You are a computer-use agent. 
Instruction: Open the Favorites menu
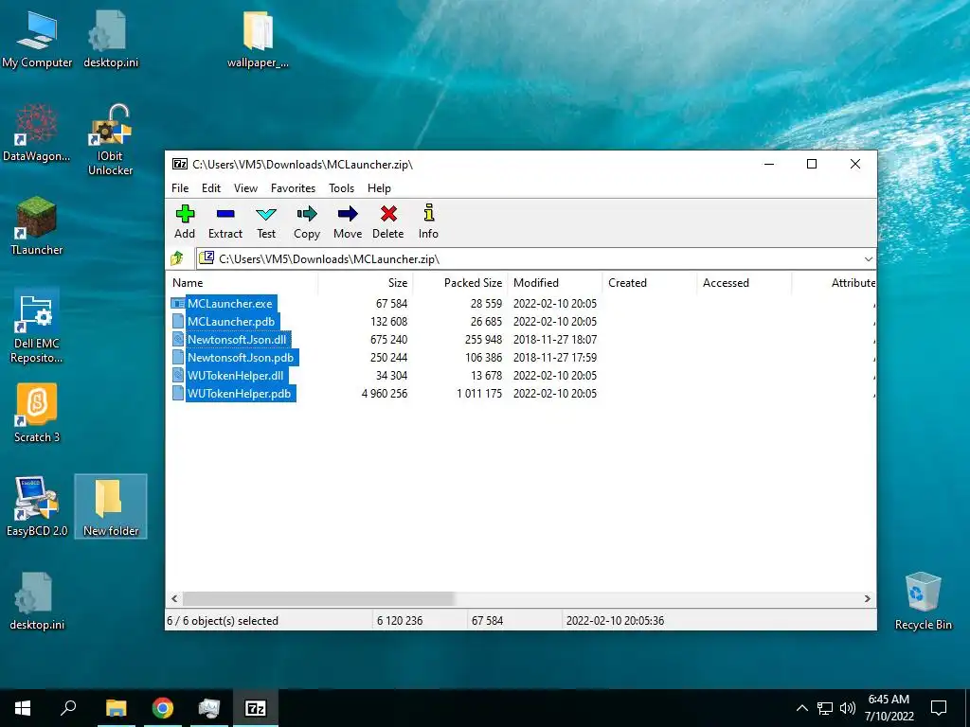click(294, 188)
